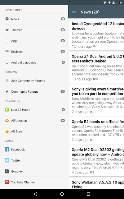Open the Xperia Z4 Dual Android 5.0.2 article
This screenshot has height=199, width=124.
point(97,67)
